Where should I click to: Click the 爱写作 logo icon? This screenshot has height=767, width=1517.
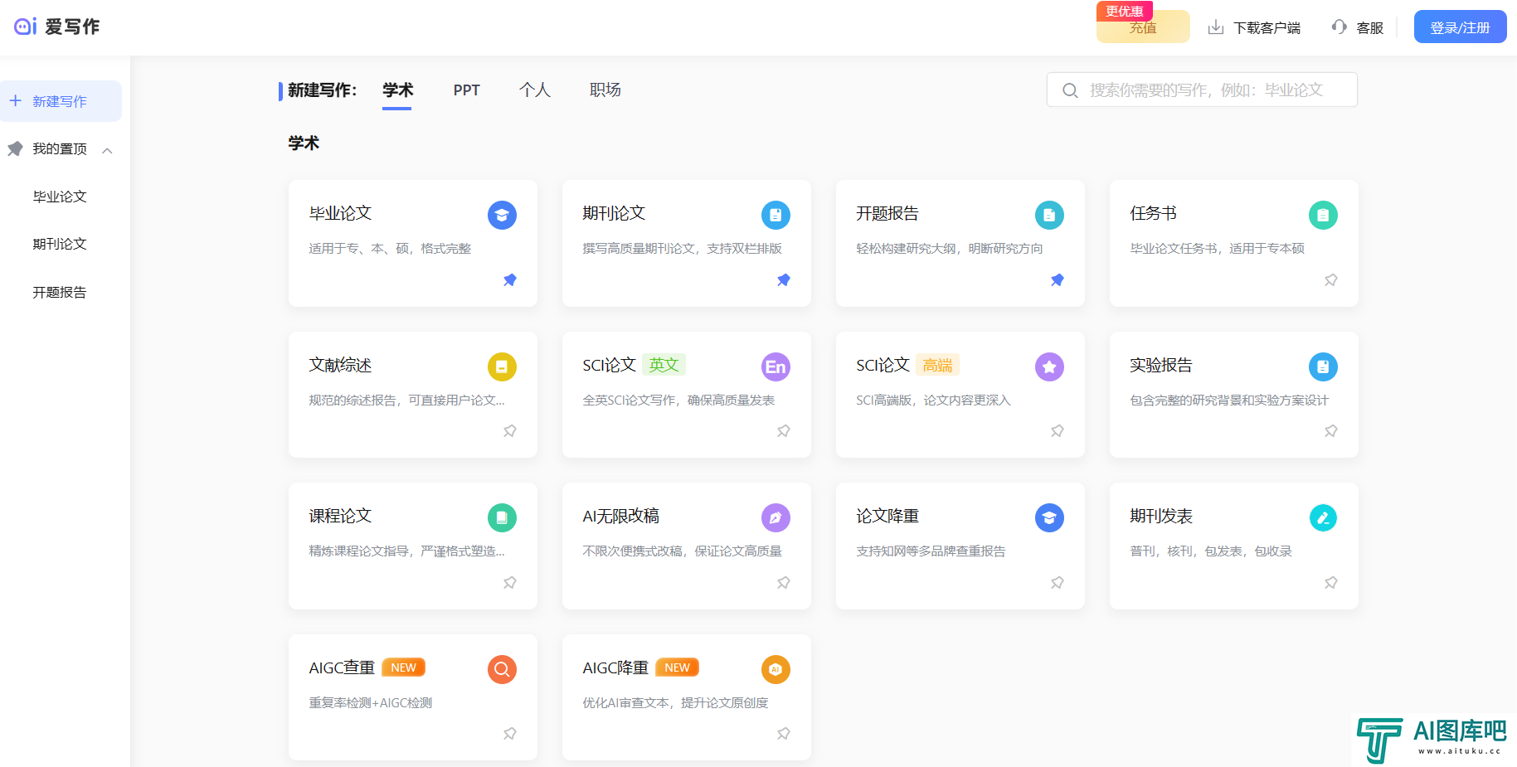tap(26, 27)
